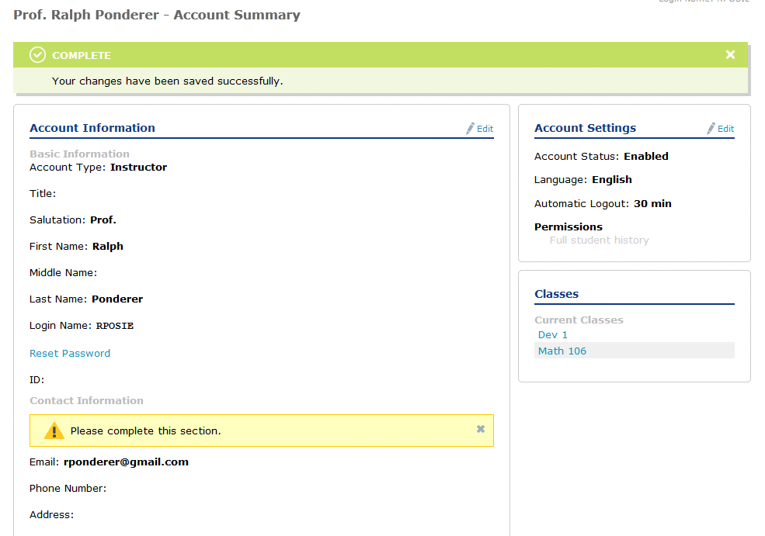Select the Full student history permission

(599, 240)
